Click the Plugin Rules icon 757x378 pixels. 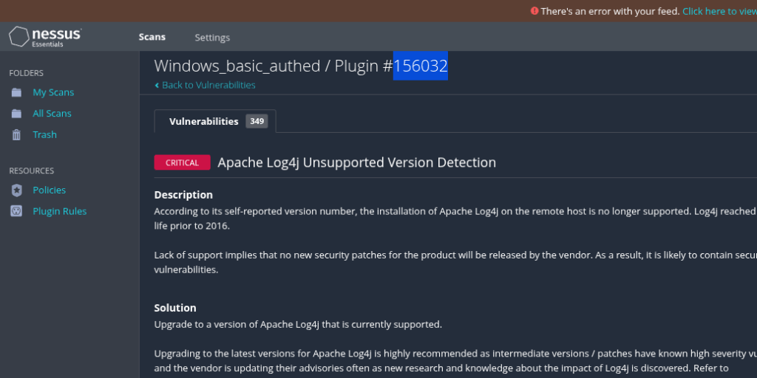click(x=16, y=211)
